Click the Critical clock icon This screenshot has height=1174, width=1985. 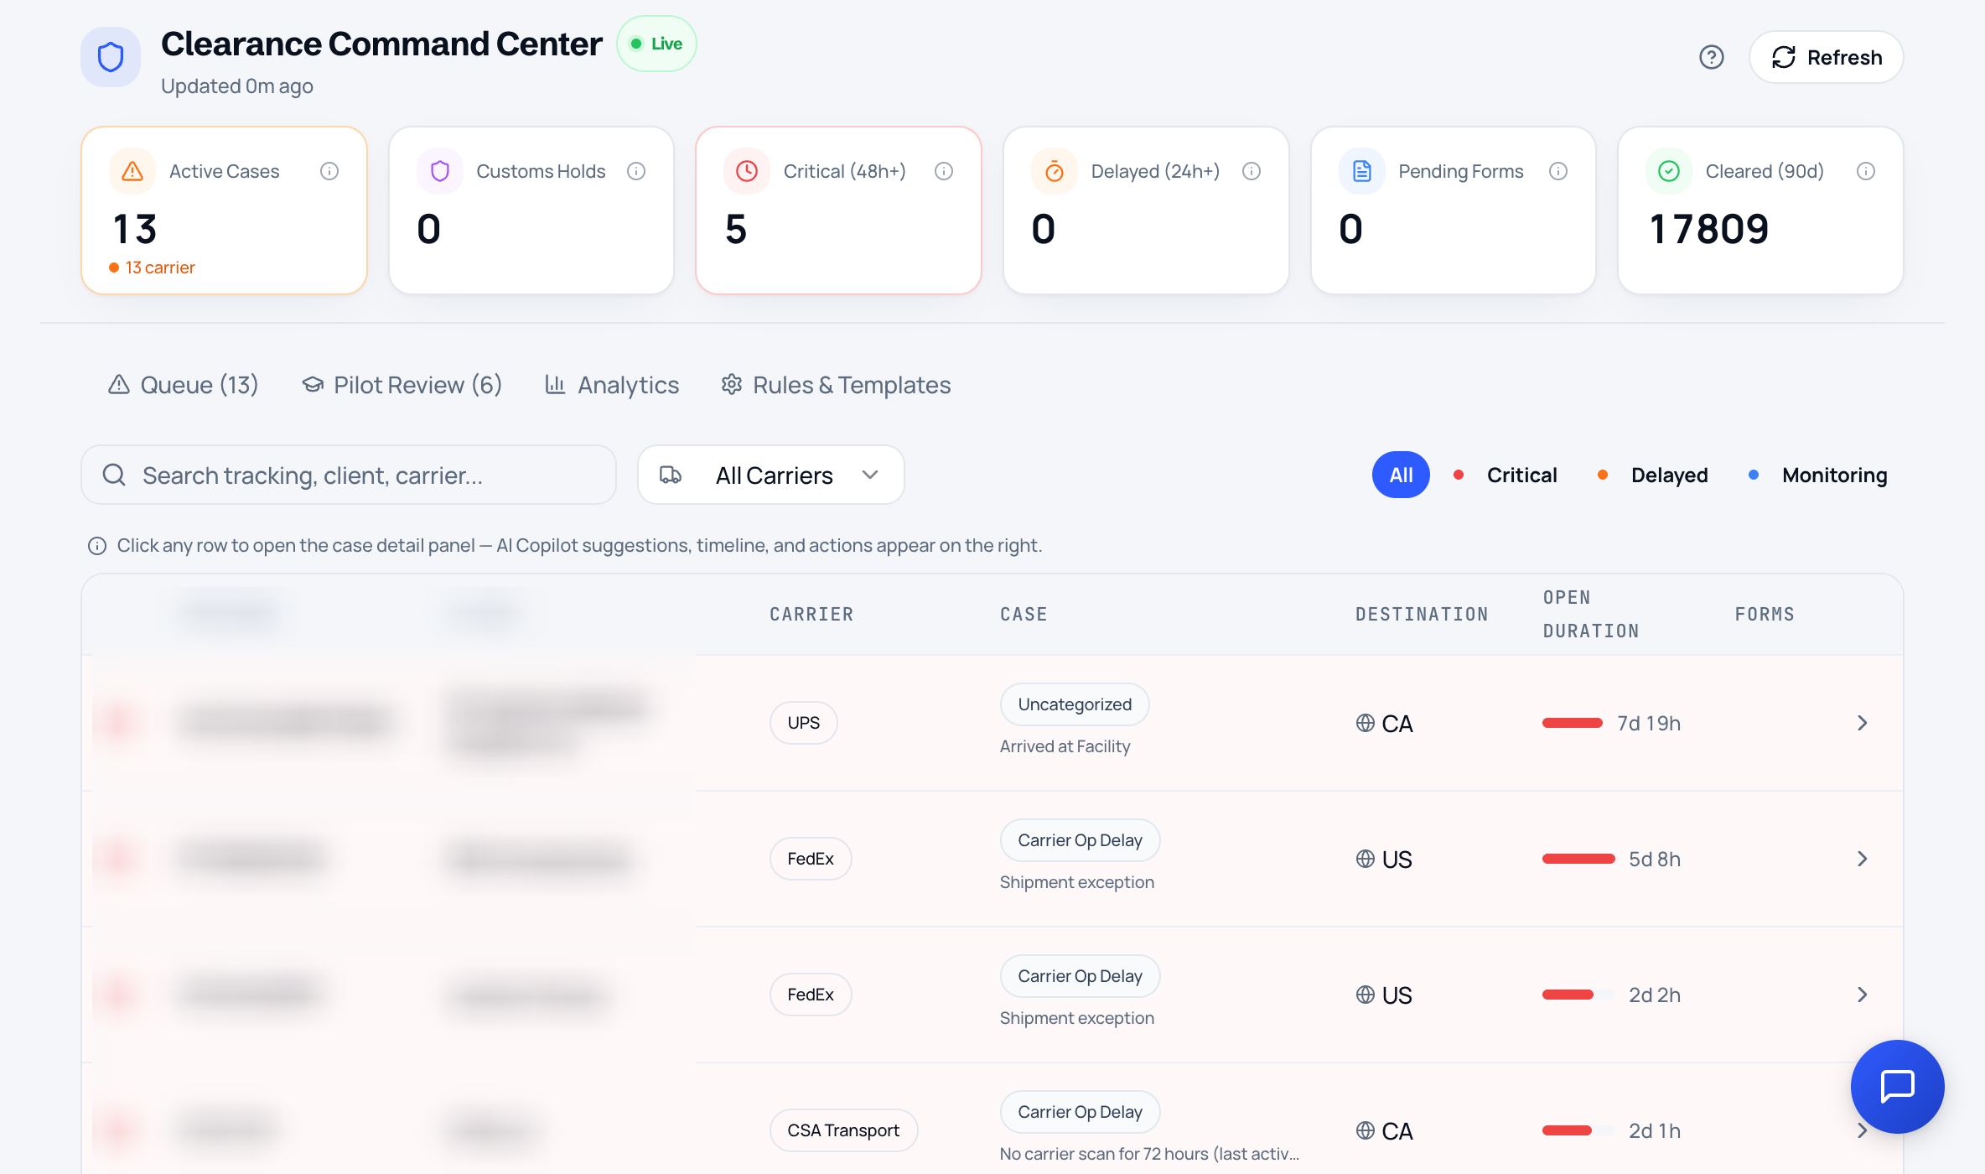click(747, 171)
